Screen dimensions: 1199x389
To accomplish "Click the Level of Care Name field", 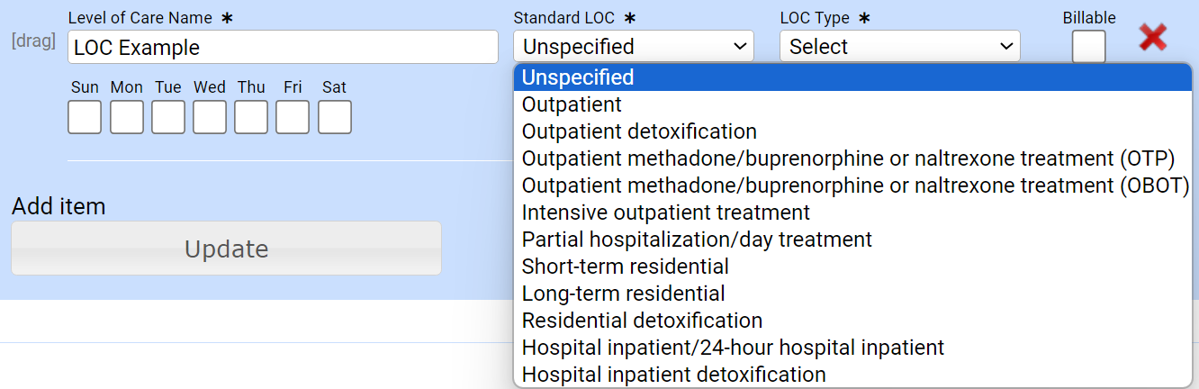I will [283, 47].
